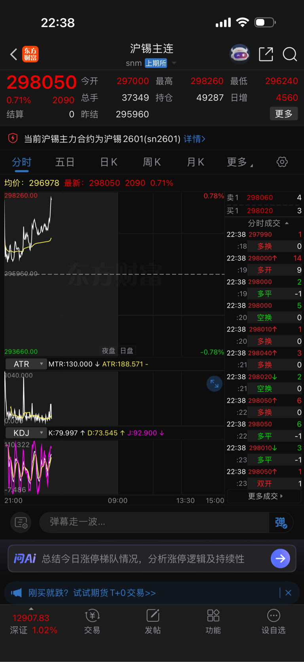Screen dimensions: 304x662
Task: Open the 详情 main contract link
Action: point(194,139)
